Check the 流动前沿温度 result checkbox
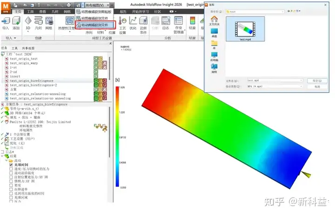335x215 pixels. [11, 173]
